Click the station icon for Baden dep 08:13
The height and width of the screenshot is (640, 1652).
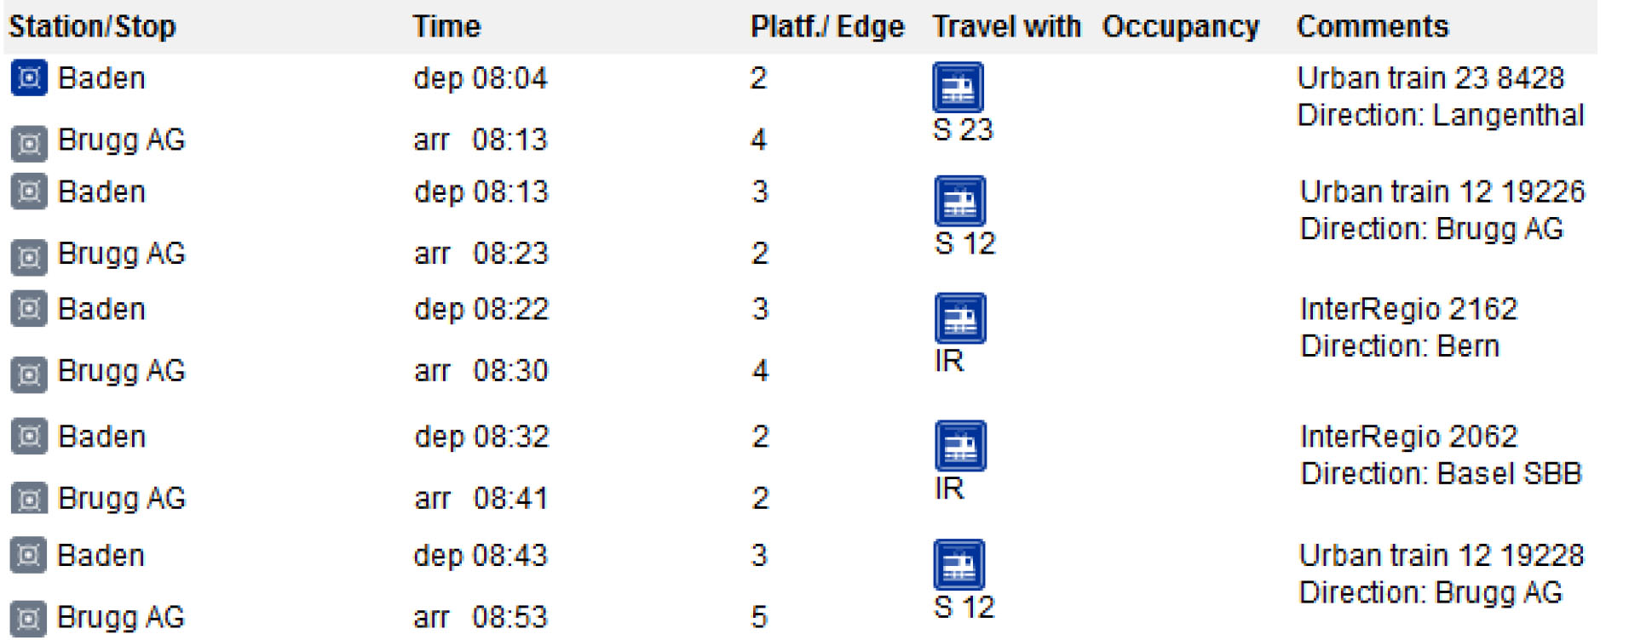(29, 191)
